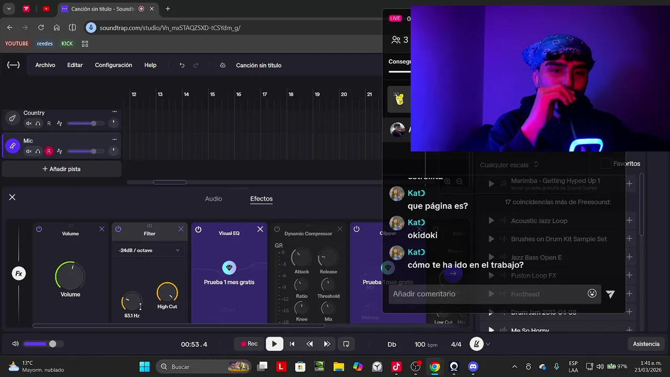Click the Fx chain button

(19, 273)
